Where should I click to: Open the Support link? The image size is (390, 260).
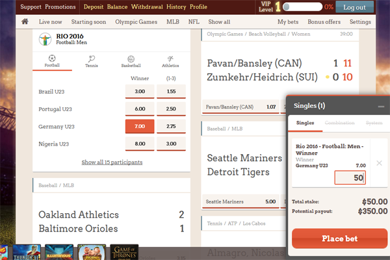point(31,6)
